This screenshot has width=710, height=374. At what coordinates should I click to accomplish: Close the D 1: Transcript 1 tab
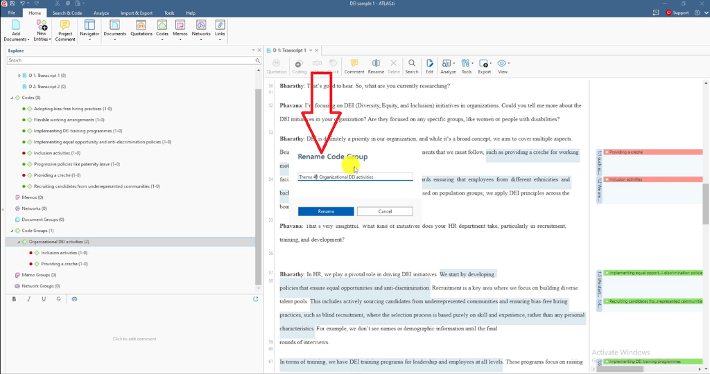(x=316, y=50)
